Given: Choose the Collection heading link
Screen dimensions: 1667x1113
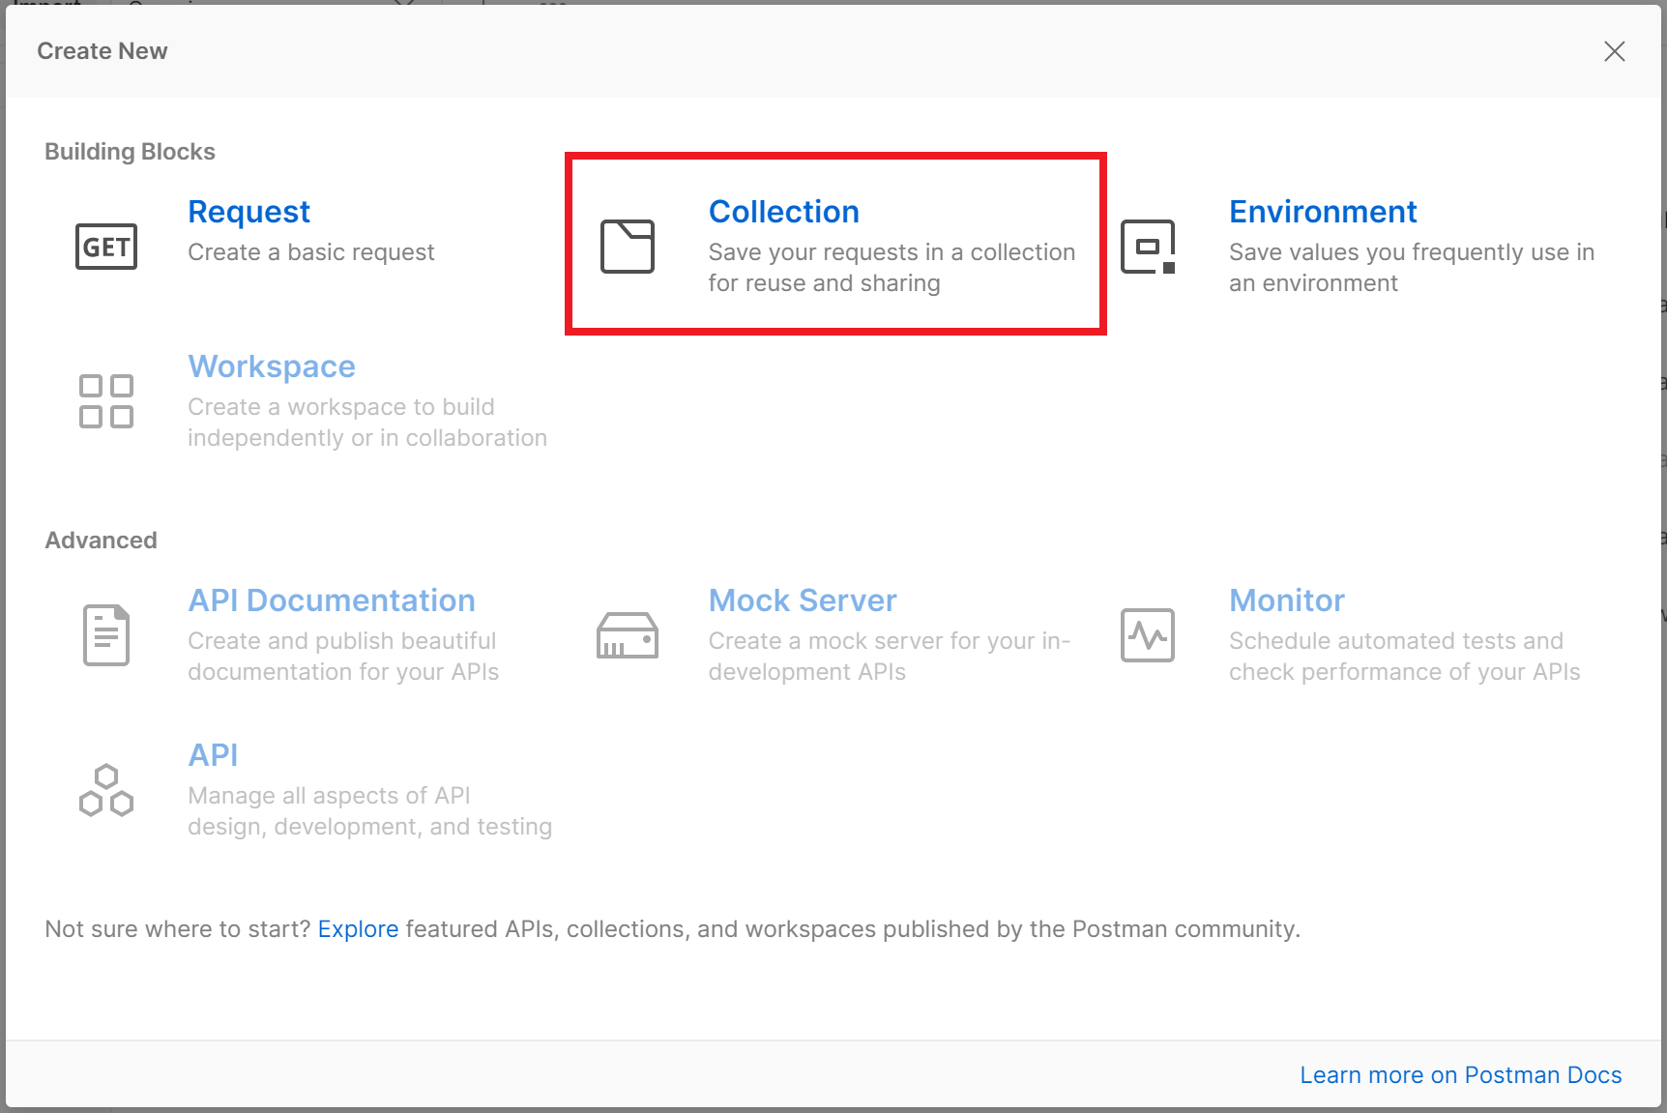Looking at the screenshot, I should 784,212.
